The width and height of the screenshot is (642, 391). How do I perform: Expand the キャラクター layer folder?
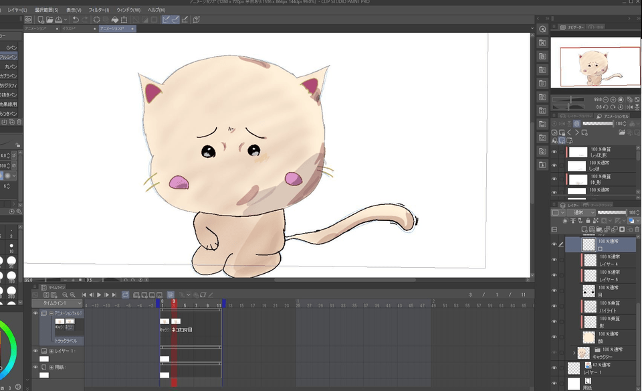click(x=573, y=353)
